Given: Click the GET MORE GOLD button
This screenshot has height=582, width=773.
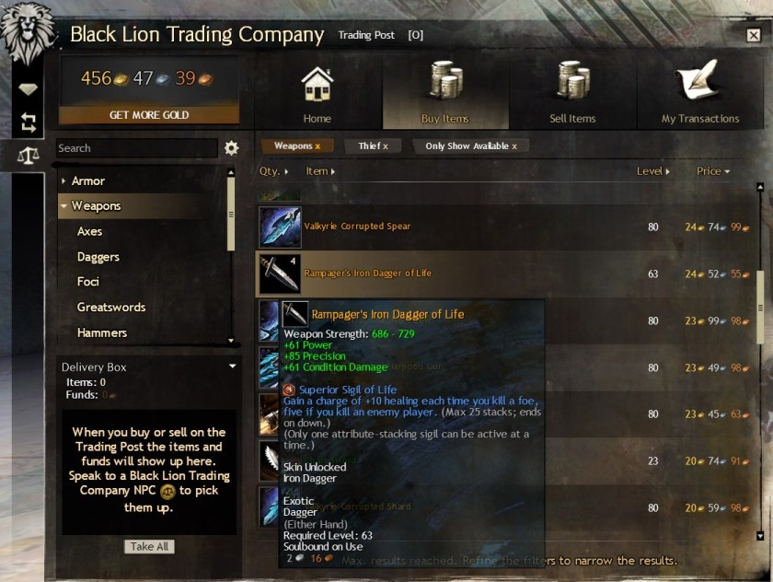Looking at the screenshot, I should 149,115.
